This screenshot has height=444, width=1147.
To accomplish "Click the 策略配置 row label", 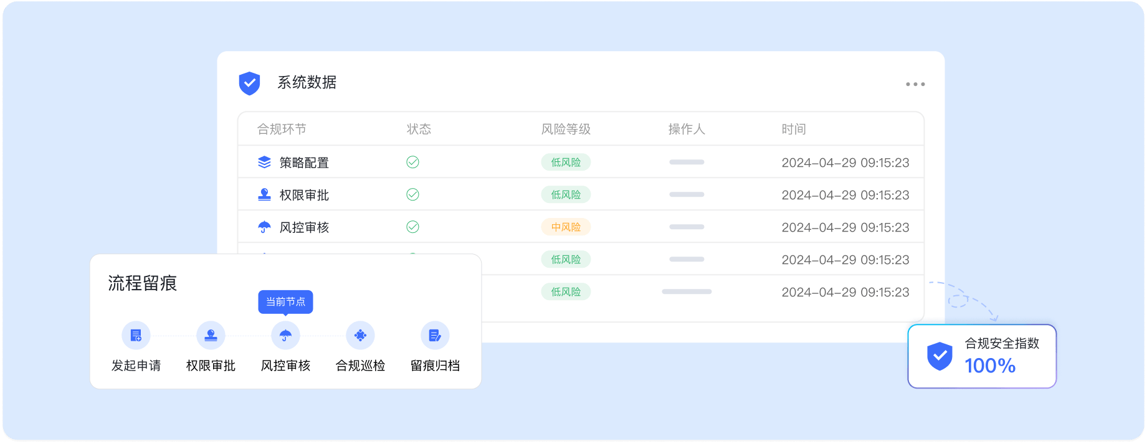I will point(304,163).
